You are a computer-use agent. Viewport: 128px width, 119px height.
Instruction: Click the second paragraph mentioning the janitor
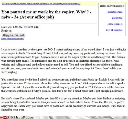point(63,85)
